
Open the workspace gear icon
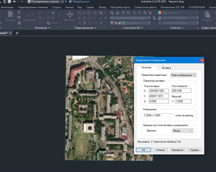coord(29,2)
